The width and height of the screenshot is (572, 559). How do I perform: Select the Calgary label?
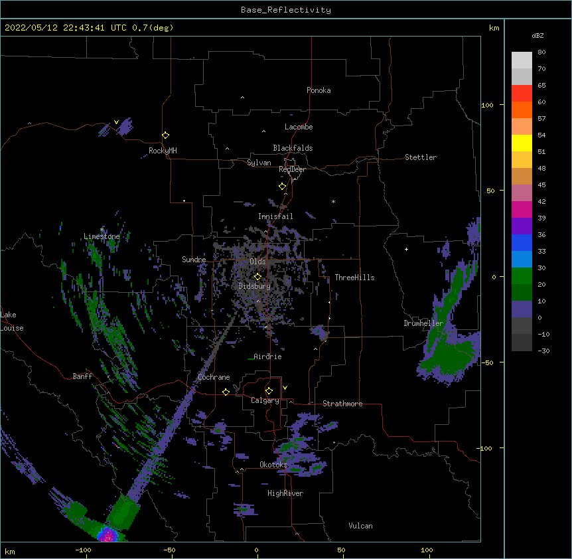265,400
